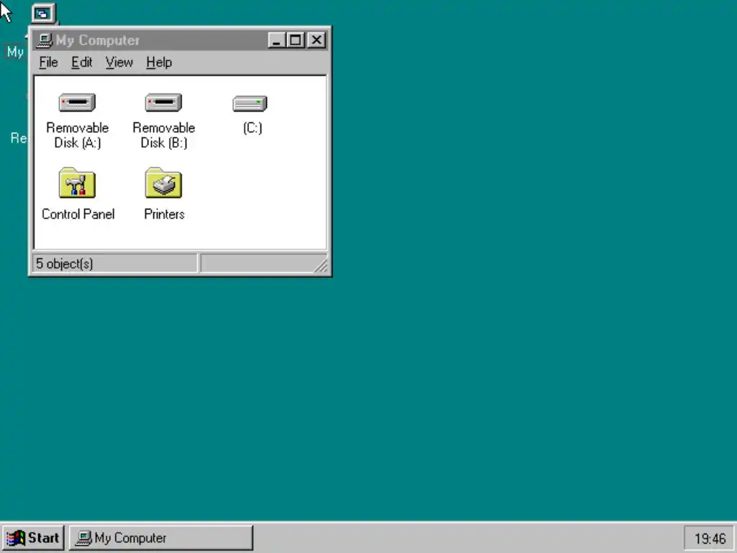Select the Printers folder icon
This screenshot has width=737, height=553.
163,183
